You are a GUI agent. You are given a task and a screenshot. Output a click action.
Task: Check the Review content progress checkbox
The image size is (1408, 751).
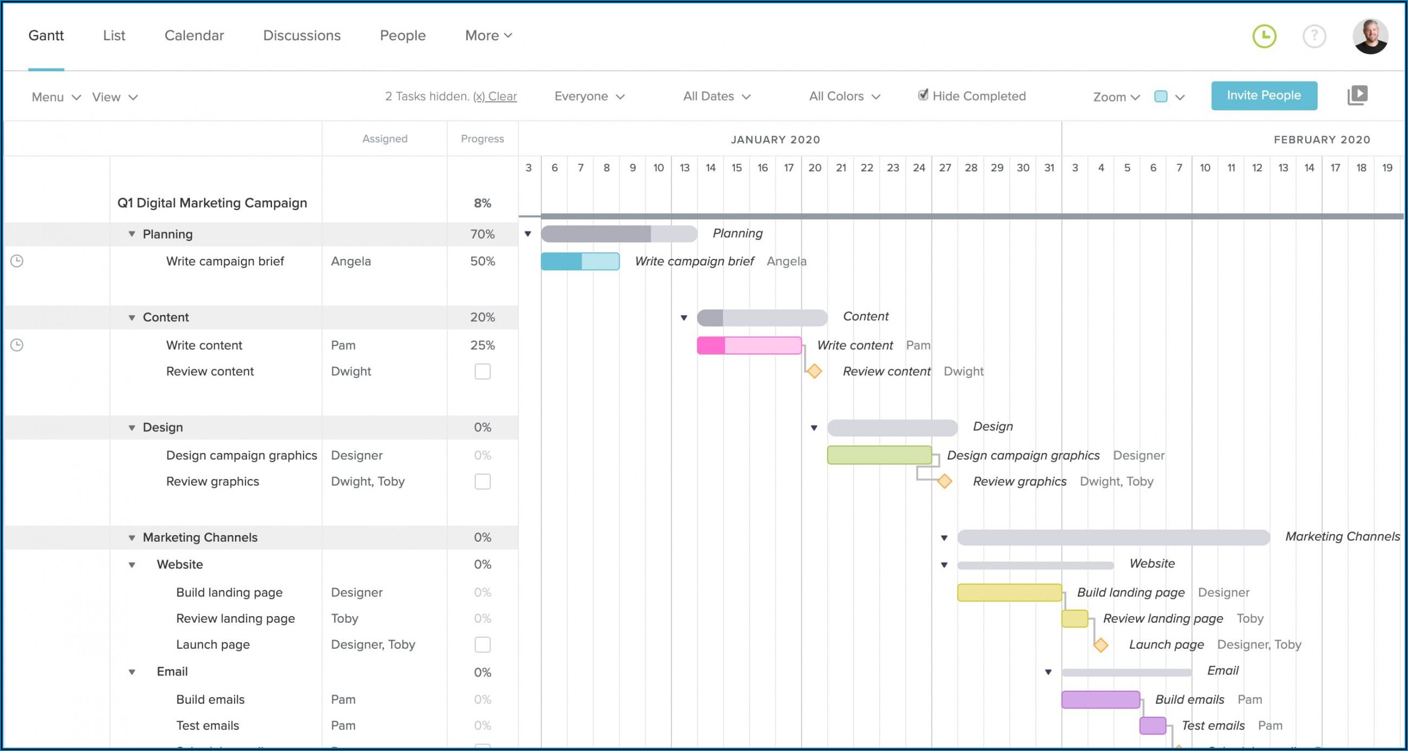[482, 371]
